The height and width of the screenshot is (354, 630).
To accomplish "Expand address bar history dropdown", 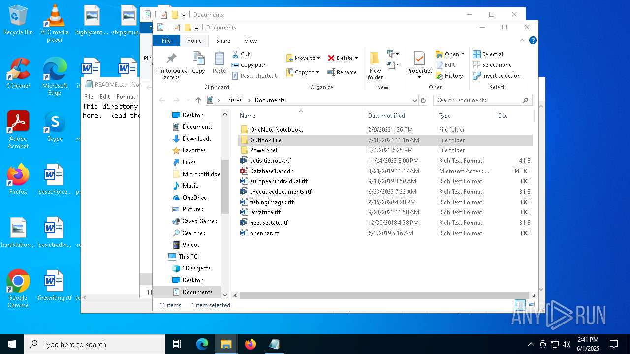I will [x=414, y=100].
